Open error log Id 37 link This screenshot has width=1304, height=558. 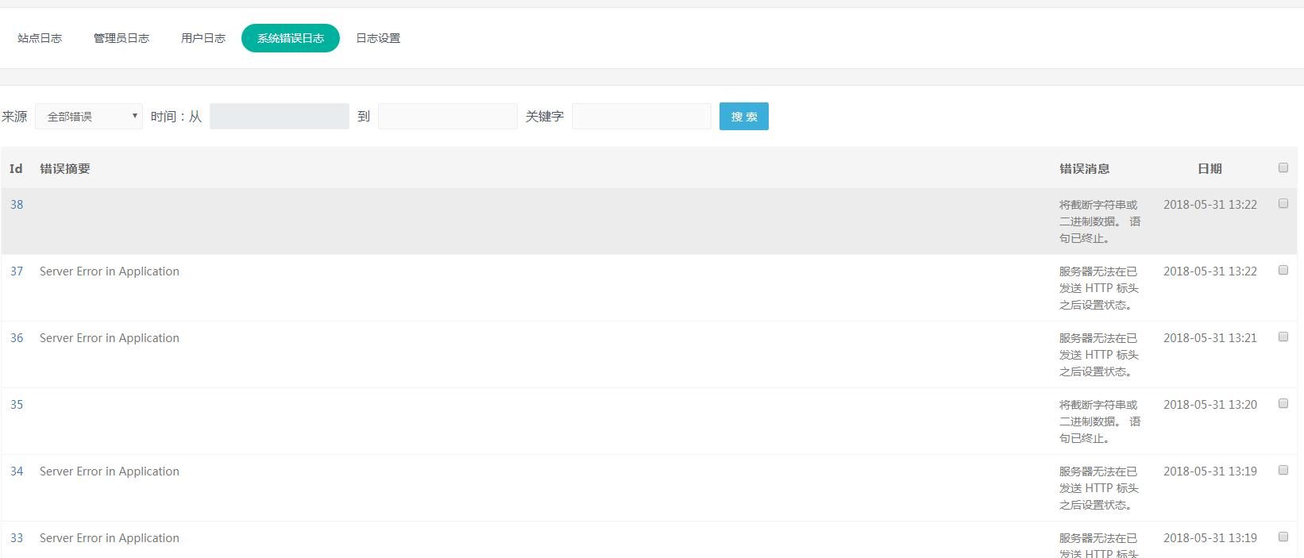(x=17, y=271)
